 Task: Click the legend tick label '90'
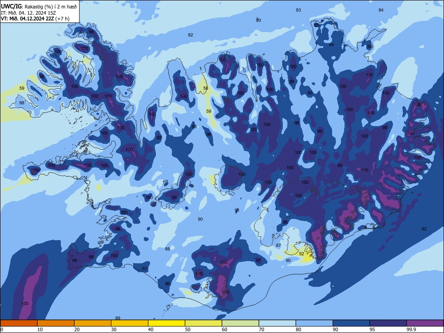336,329
